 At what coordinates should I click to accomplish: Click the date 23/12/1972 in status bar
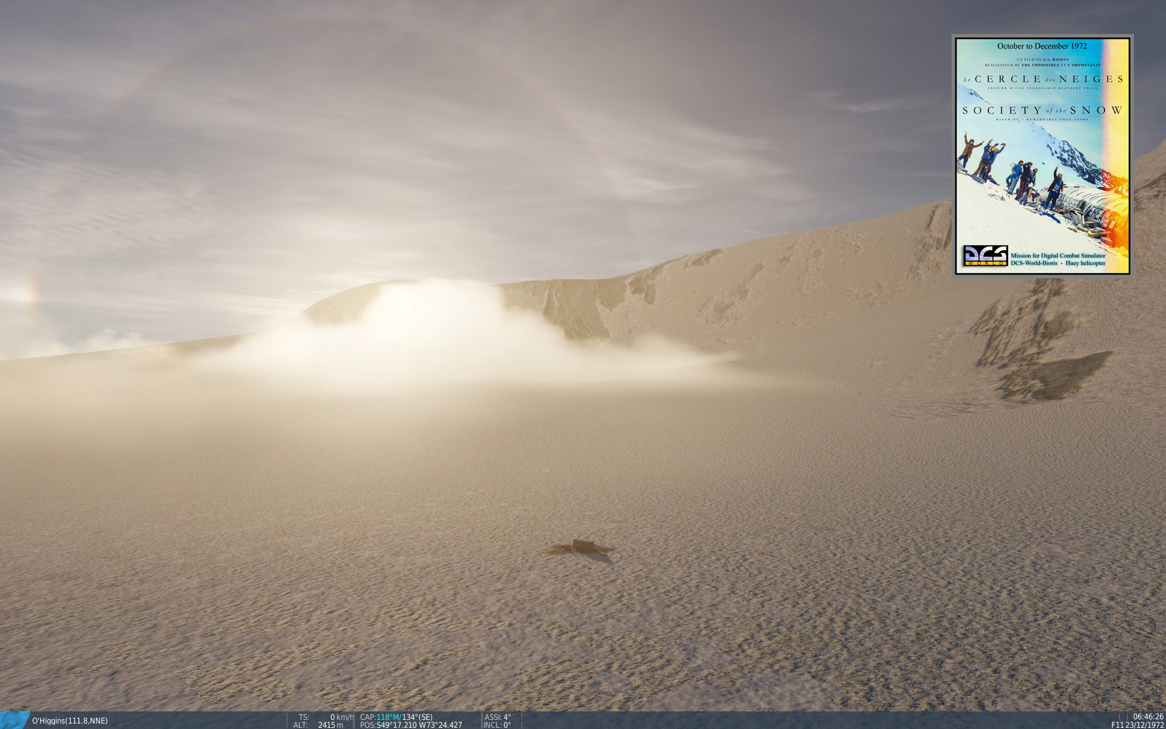tap(1144, 725)
